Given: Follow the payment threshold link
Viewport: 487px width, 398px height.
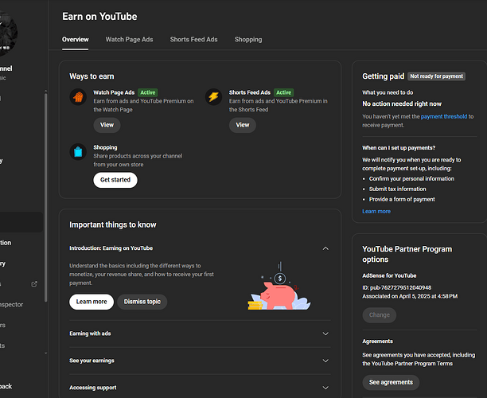Looking at the screenshot, I should point(444,116).
